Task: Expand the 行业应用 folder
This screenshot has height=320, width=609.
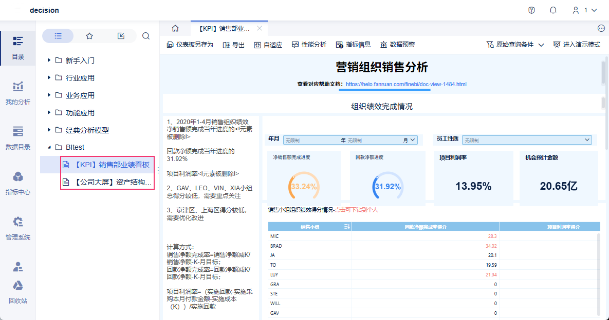Action: [x=49, y=77]
